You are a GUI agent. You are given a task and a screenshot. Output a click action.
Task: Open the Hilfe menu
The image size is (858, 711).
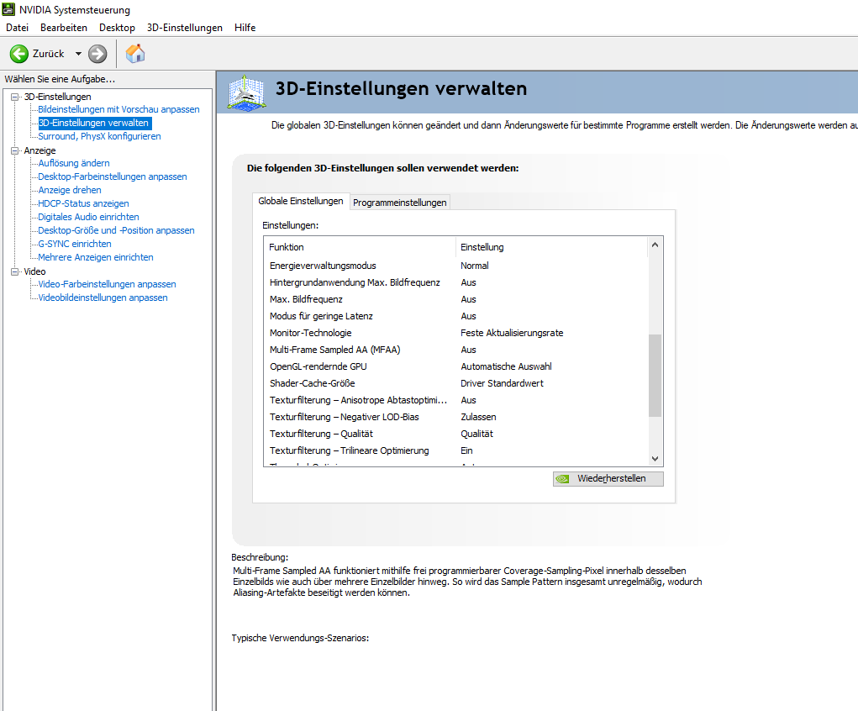tap(245, 28)
